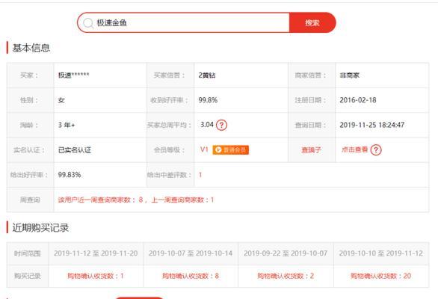Click the given neutral/negative count 1
The width and height of the screenshot is (438, 299).
tap(200, 175)
